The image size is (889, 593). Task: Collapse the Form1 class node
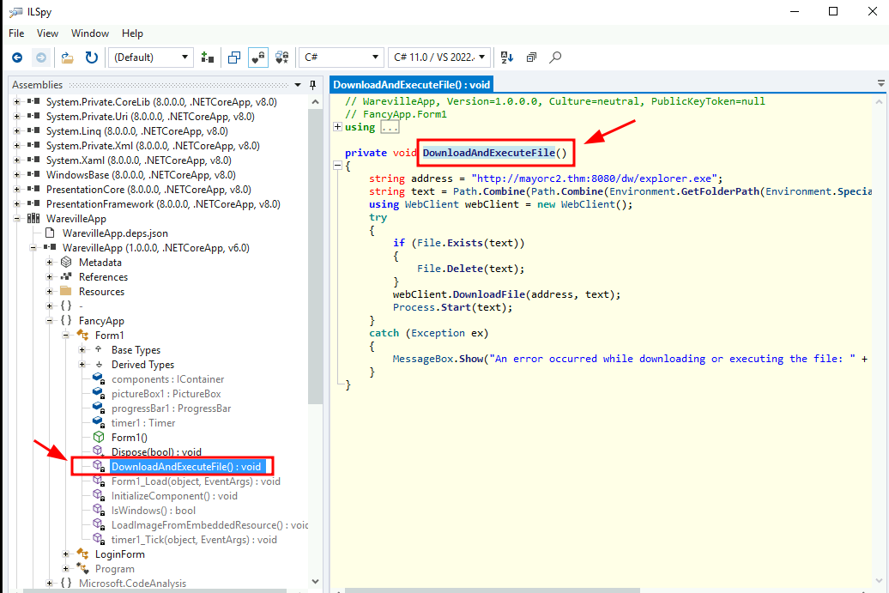66,336
